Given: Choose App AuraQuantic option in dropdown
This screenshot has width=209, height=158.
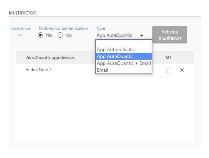Looking at the screenshot, I should (x=124, y=56).
